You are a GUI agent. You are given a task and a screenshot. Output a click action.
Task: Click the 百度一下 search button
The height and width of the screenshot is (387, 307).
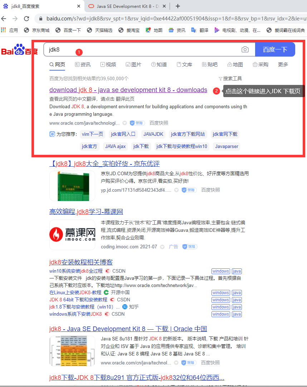pos(275,49)
